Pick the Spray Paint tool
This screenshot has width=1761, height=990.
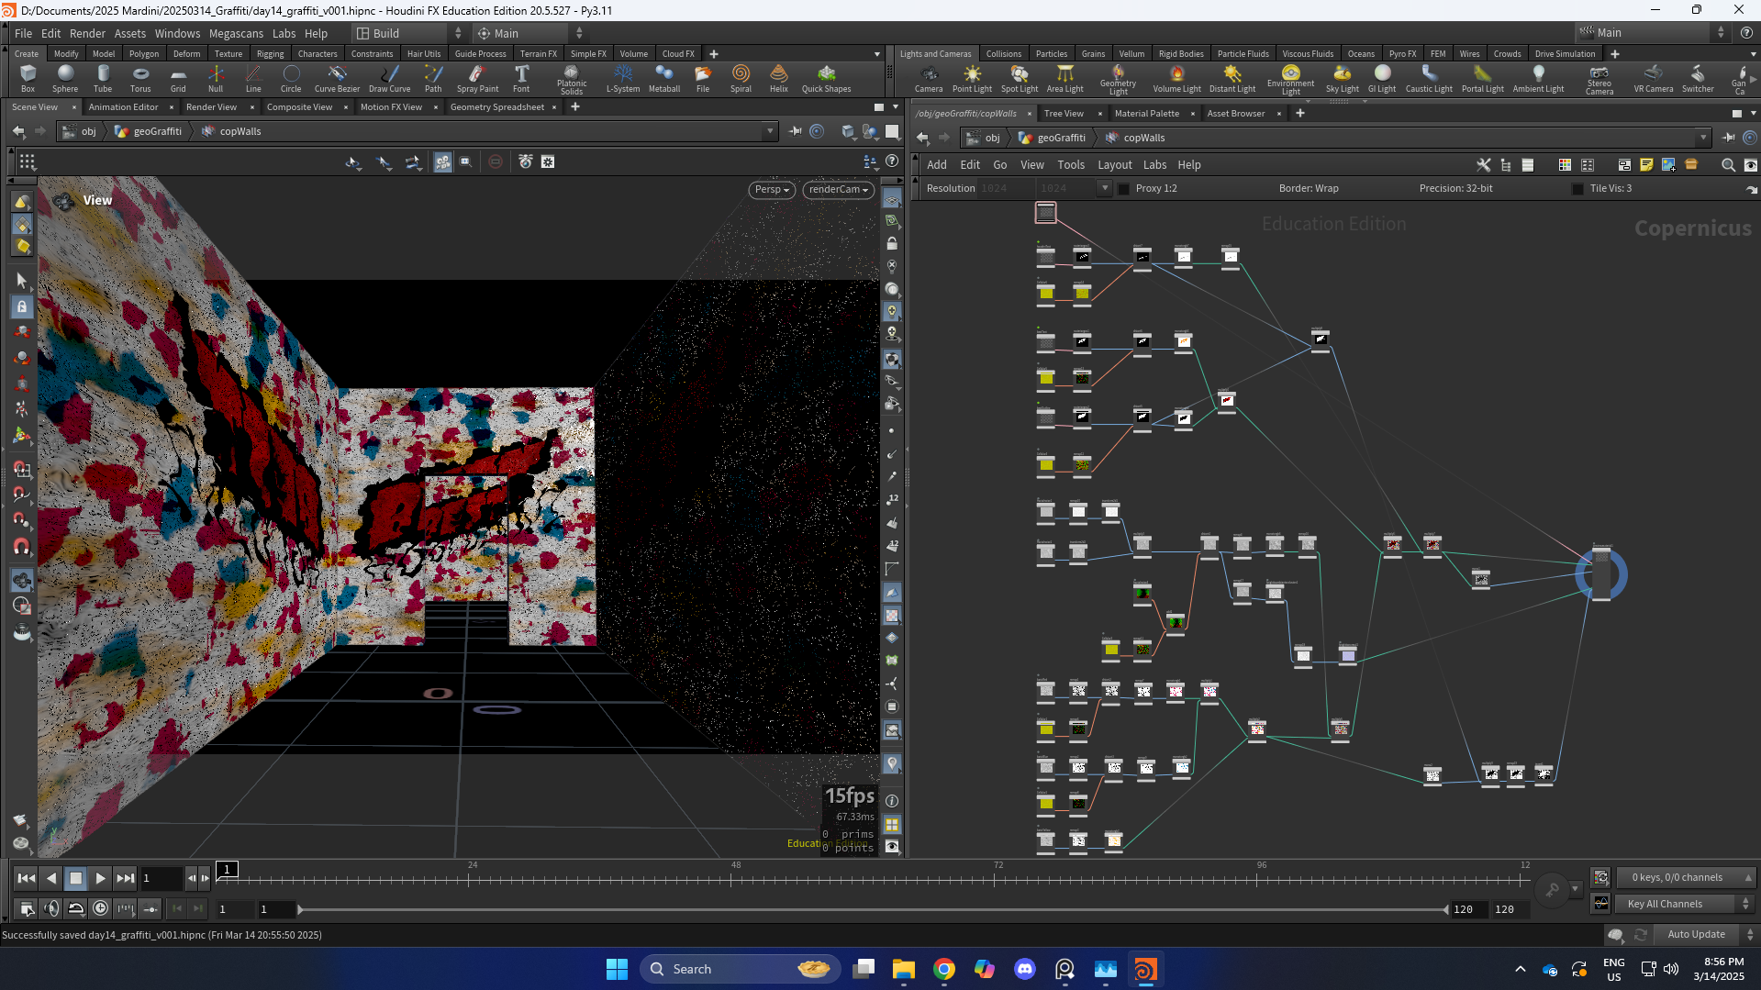click(x=477, y=78)
